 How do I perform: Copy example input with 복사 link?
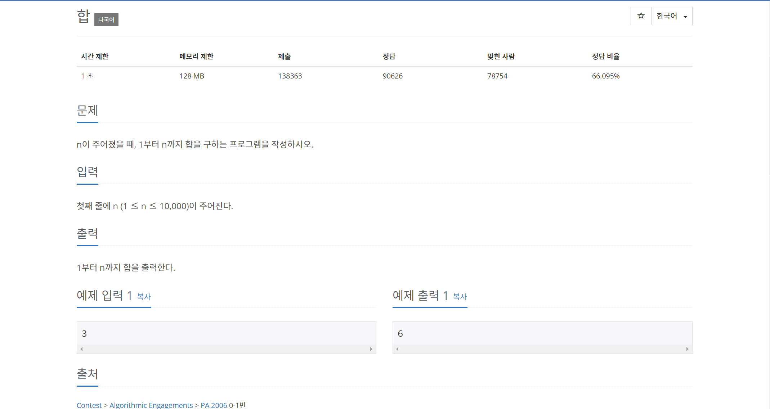point(144,297)
